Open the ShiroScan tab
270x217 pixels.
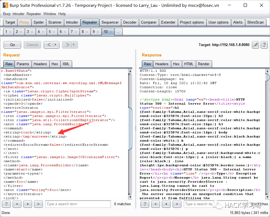[x=255, y=22]
